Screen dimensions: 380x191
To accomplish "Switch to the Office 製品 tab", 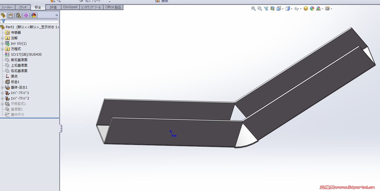I will [113, 7].
